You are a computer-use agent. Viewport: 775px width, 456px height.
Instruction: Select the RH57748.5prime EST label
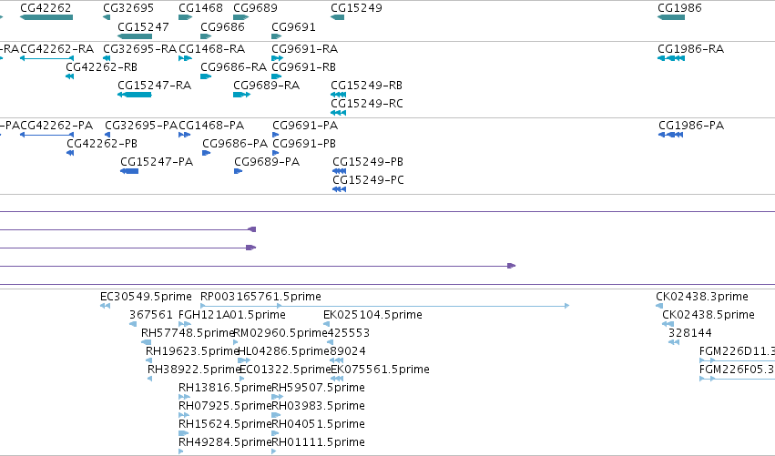tap(188, 333)
